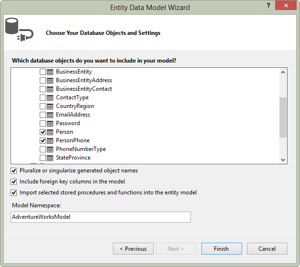The height and width of the screenshot is (267, 300).
Task: Click the EmailAddress table icon
Action: 50,115
